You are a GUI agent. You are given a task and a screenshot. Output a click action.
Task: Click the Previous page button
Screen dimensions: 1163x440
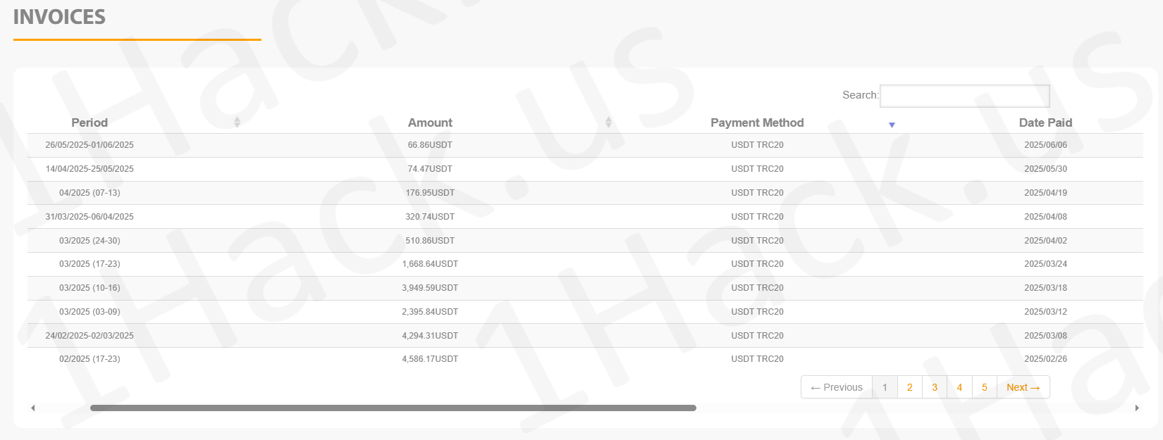(x=837, y=387)
